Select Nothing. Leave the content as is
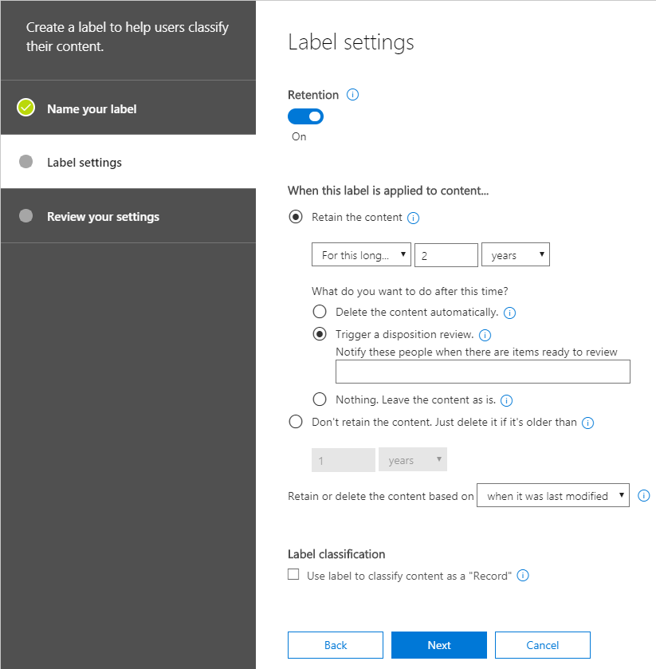656x669 pixels. pyautogui.click(x=320, y=399)
